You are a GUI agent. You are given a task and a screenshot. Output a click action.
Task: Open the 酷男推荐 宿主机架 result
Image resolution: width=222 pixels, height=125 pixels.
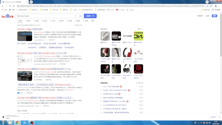click(46, 85)
